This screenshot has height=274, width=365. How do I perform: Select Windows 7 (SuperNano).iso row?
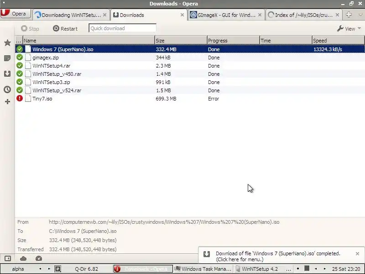tap(190, 49)
